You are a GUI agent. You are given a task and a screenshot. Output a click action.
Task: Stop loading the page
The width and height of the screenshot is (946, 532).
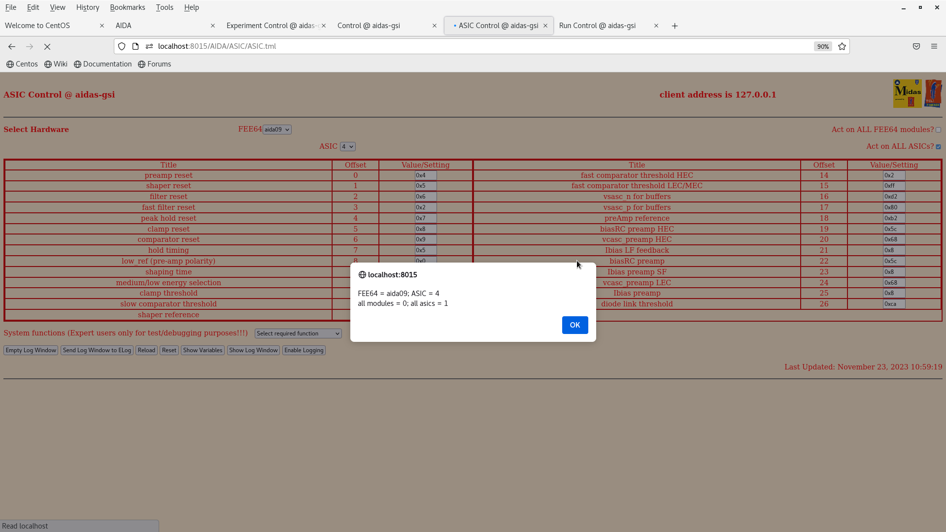tap(47, 46)
